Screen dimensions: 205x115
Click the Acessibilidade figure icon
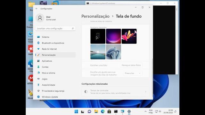pyautogui.click(x=38, y=85)
